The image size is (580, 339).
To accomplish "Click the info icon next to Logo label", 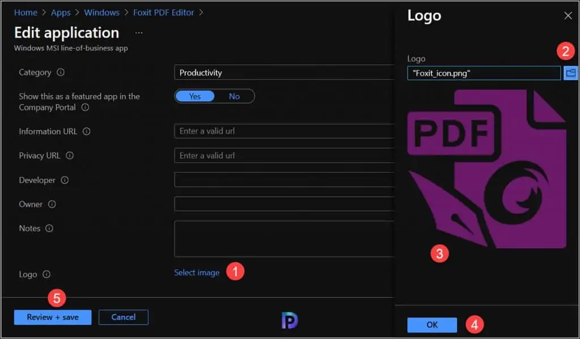I will [46, 274].
